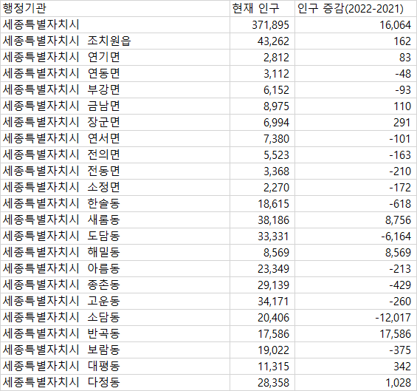Viewport: 417px width, 391px height.
Task: Click 반곡동's 17,586 current population cell
Action: pos(262,334)
